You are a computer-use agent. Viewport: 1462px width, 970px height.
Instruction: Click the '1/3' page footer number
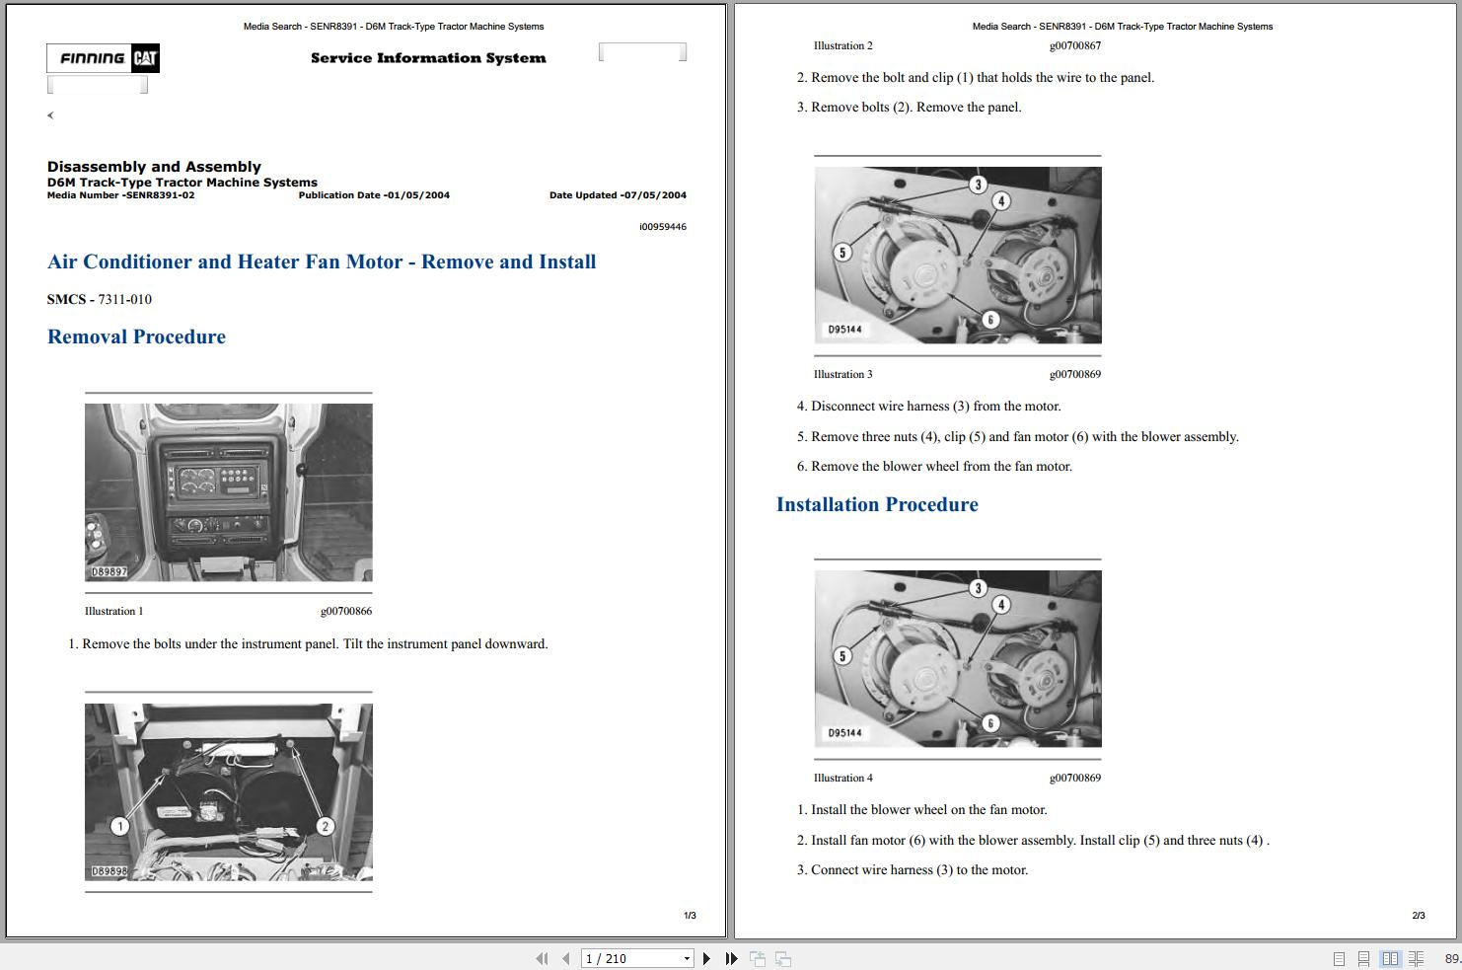point(690,916)
